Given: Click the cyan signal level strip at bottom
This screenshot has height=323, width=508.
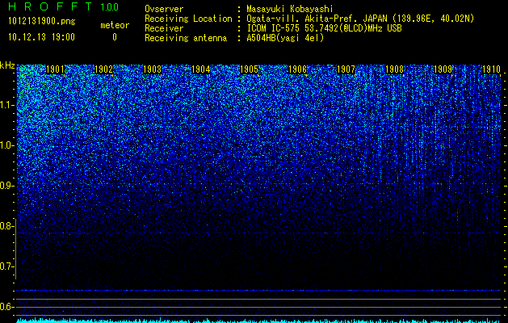Looking at the screenshot, I should [x=259, y=321].
